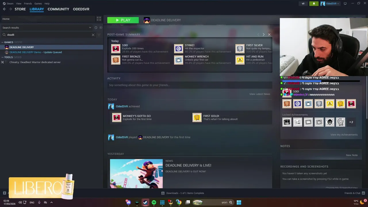Open the Help menu
The height and width of the screenshot is (207, 368).
click(47, 3)
